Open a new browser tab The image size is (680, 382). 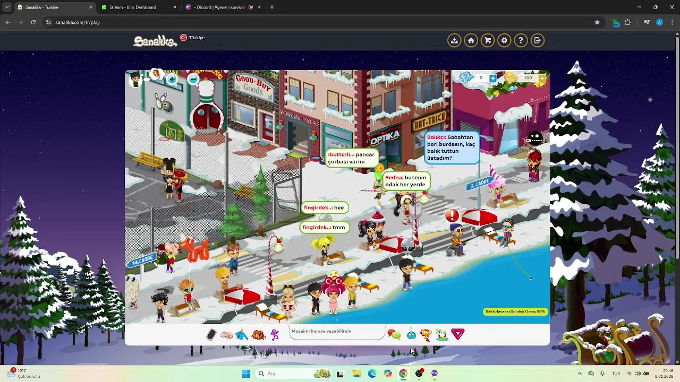pos(272,7)
